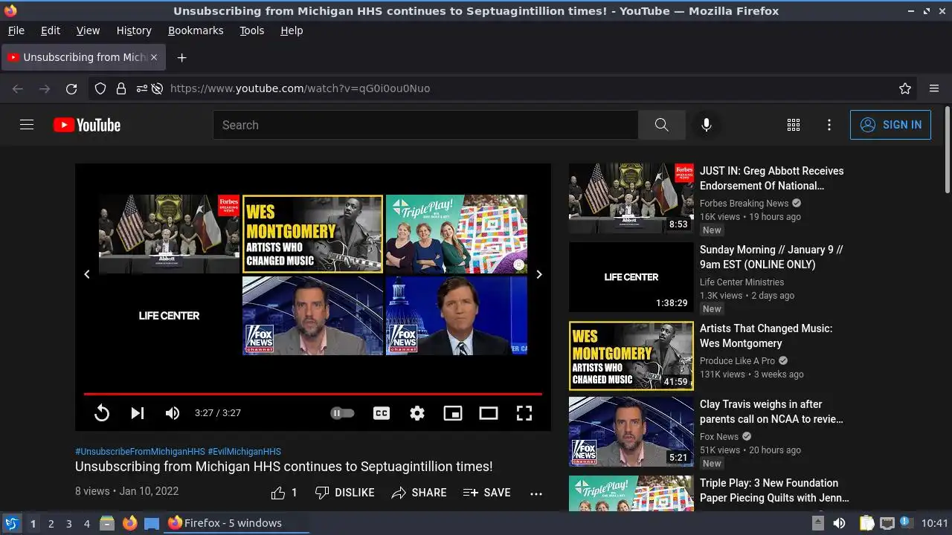Open endscreen Wes Montgomery suggestion
952x535 pixels.
click(313, 234)
